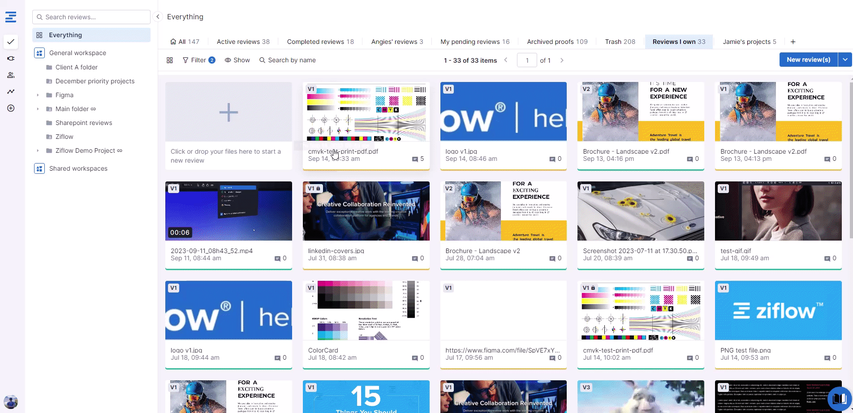Switch to the Active reviews tab
Screen dimensions: 853x413
click(x=243, y=42)
